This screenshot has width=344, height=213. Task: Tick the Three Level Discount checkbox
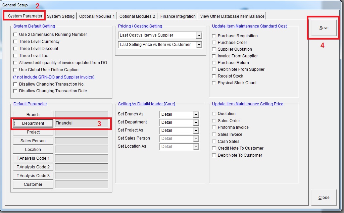tap(15, 49)
